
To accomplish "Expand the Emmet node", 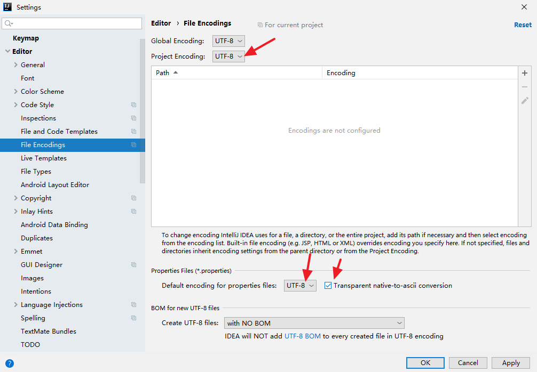I will click(x=15, y=252).
